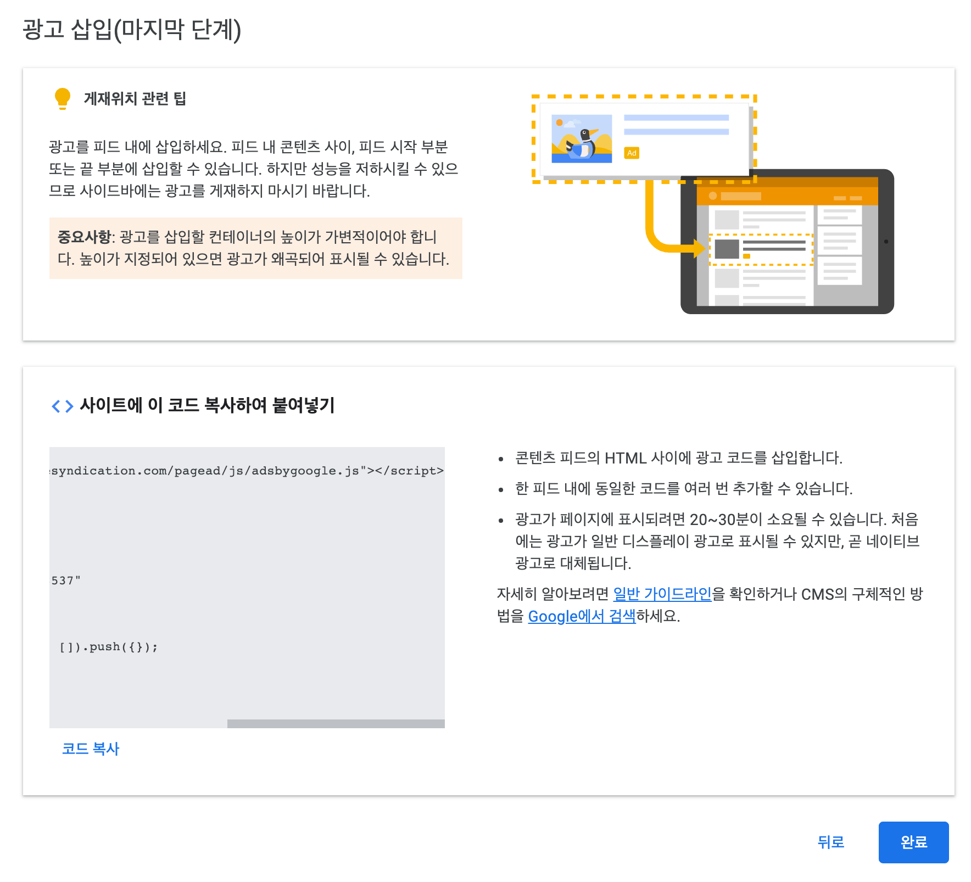Screen dimensions: 971x882
Task: Open the Google에서 검색 link
Action: pos(582,616)
